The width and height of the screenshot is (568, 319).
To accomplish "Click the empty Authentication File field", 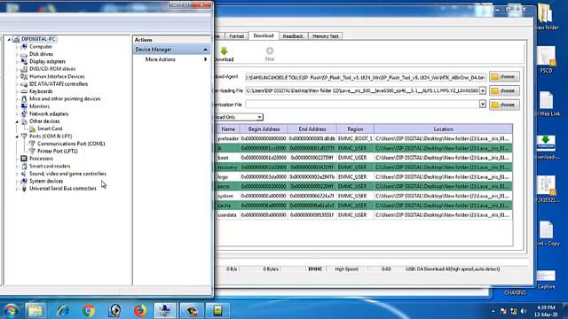I will 362,105.
